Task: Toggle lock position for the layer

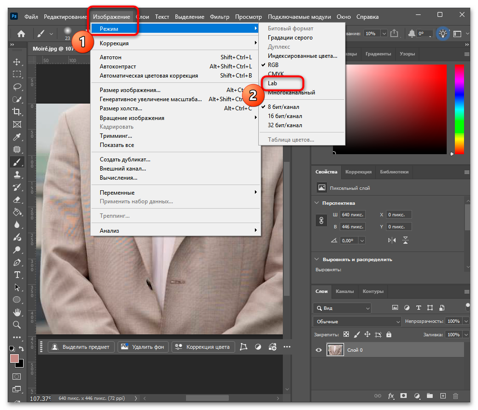Action: pyautogui.click(x=367, y=334)
